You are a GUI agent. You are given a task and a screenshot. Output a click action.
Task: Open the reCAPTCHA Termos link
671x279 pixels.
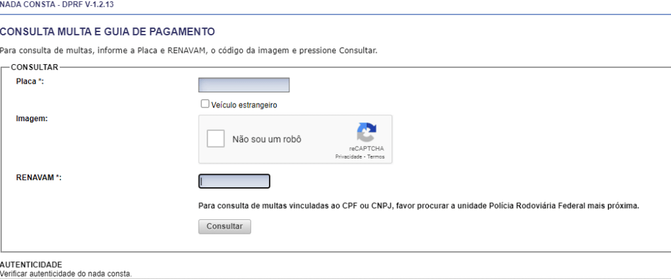pos(376,157)
